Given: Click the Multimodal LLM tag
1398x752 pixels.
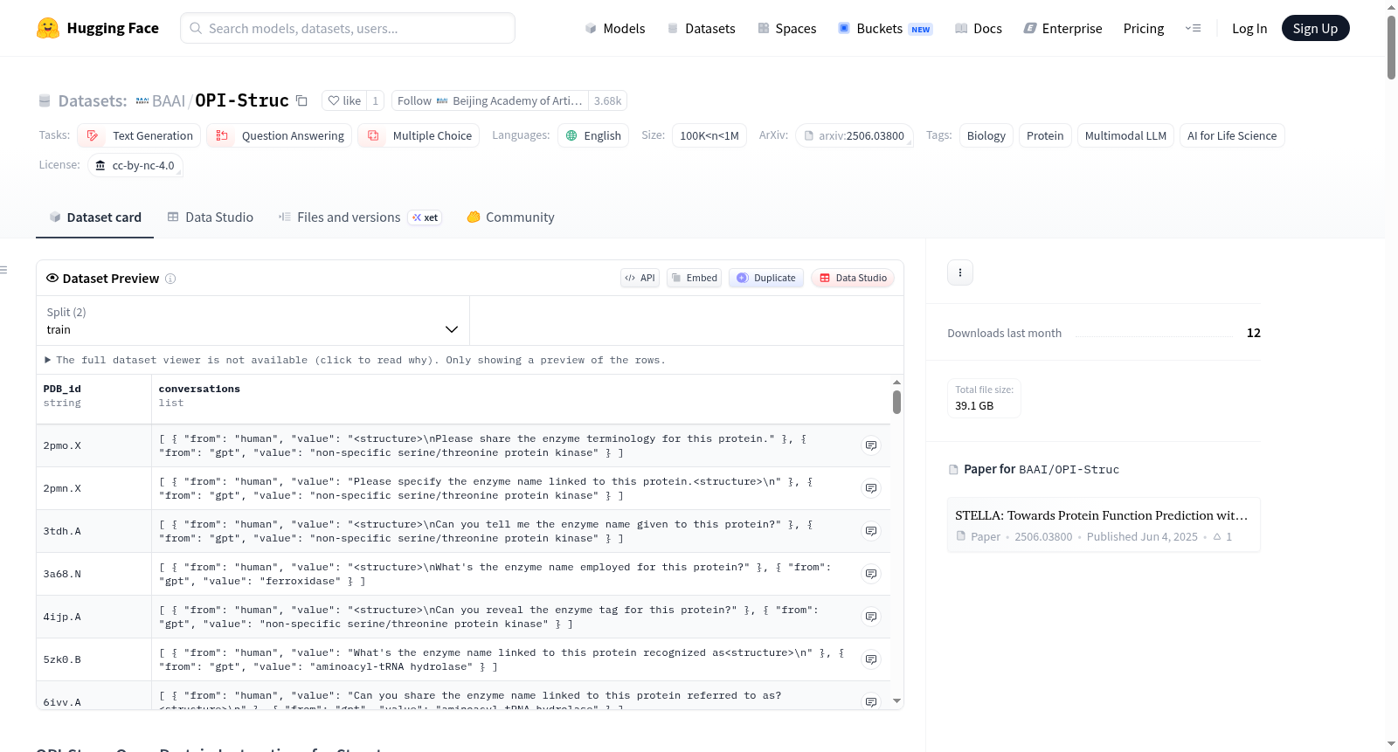Looking at the screenshot, I should coord(1125,135).
